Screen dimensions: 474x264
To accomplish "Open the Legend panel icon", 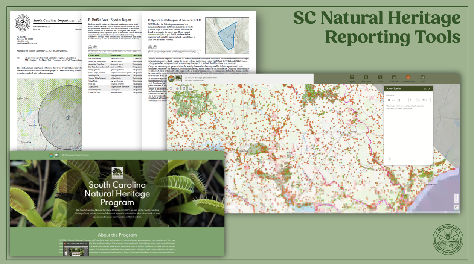I will [x=352, y=77].
